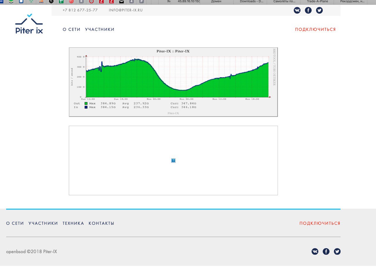Click the green Out legend swatch
Image resolution: width=376 pixels, height=274 pixels.
tap(86, 103)
